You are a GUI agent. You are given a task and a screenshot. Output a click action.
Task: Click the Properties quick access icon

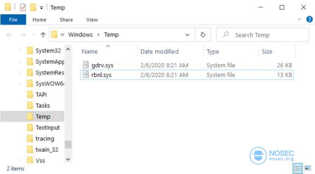click(23, 8)
